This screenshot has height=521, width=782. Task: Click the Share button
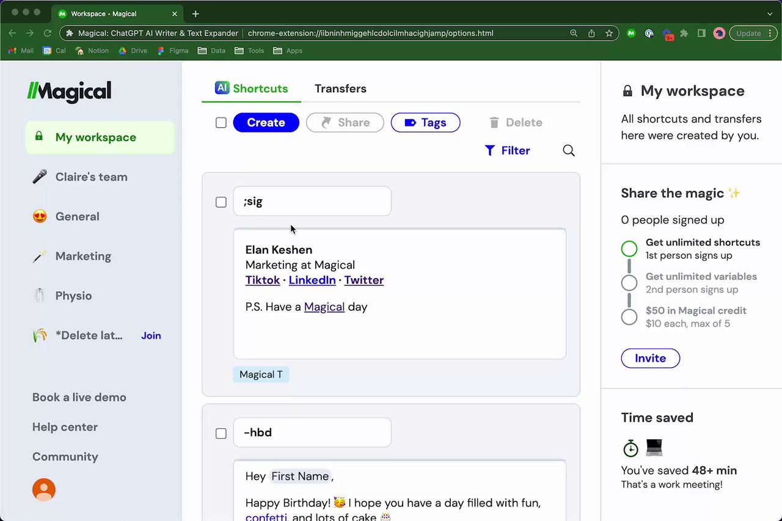345,123
